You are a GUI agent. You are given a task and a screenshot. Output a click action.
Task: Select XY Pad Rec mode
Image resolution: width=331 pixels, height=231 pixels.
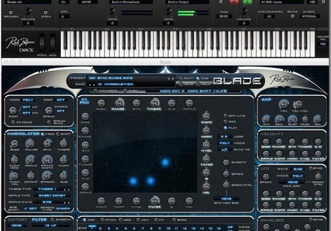coord(225,122)
